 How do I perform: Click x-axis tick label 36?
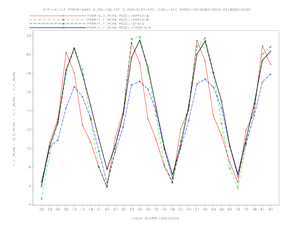140,209
